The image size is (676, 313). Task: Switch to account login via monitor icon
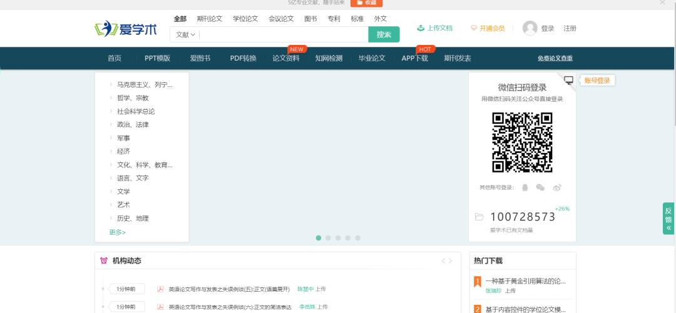point(569,80)
